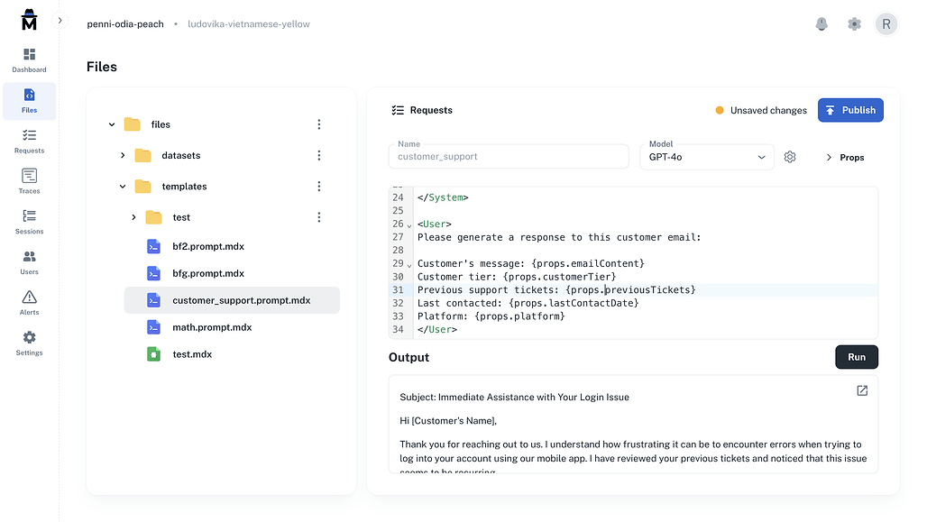Click code line 27 'Please generate a response'
The width and height of the screenshot is (927, 522).
559,237
